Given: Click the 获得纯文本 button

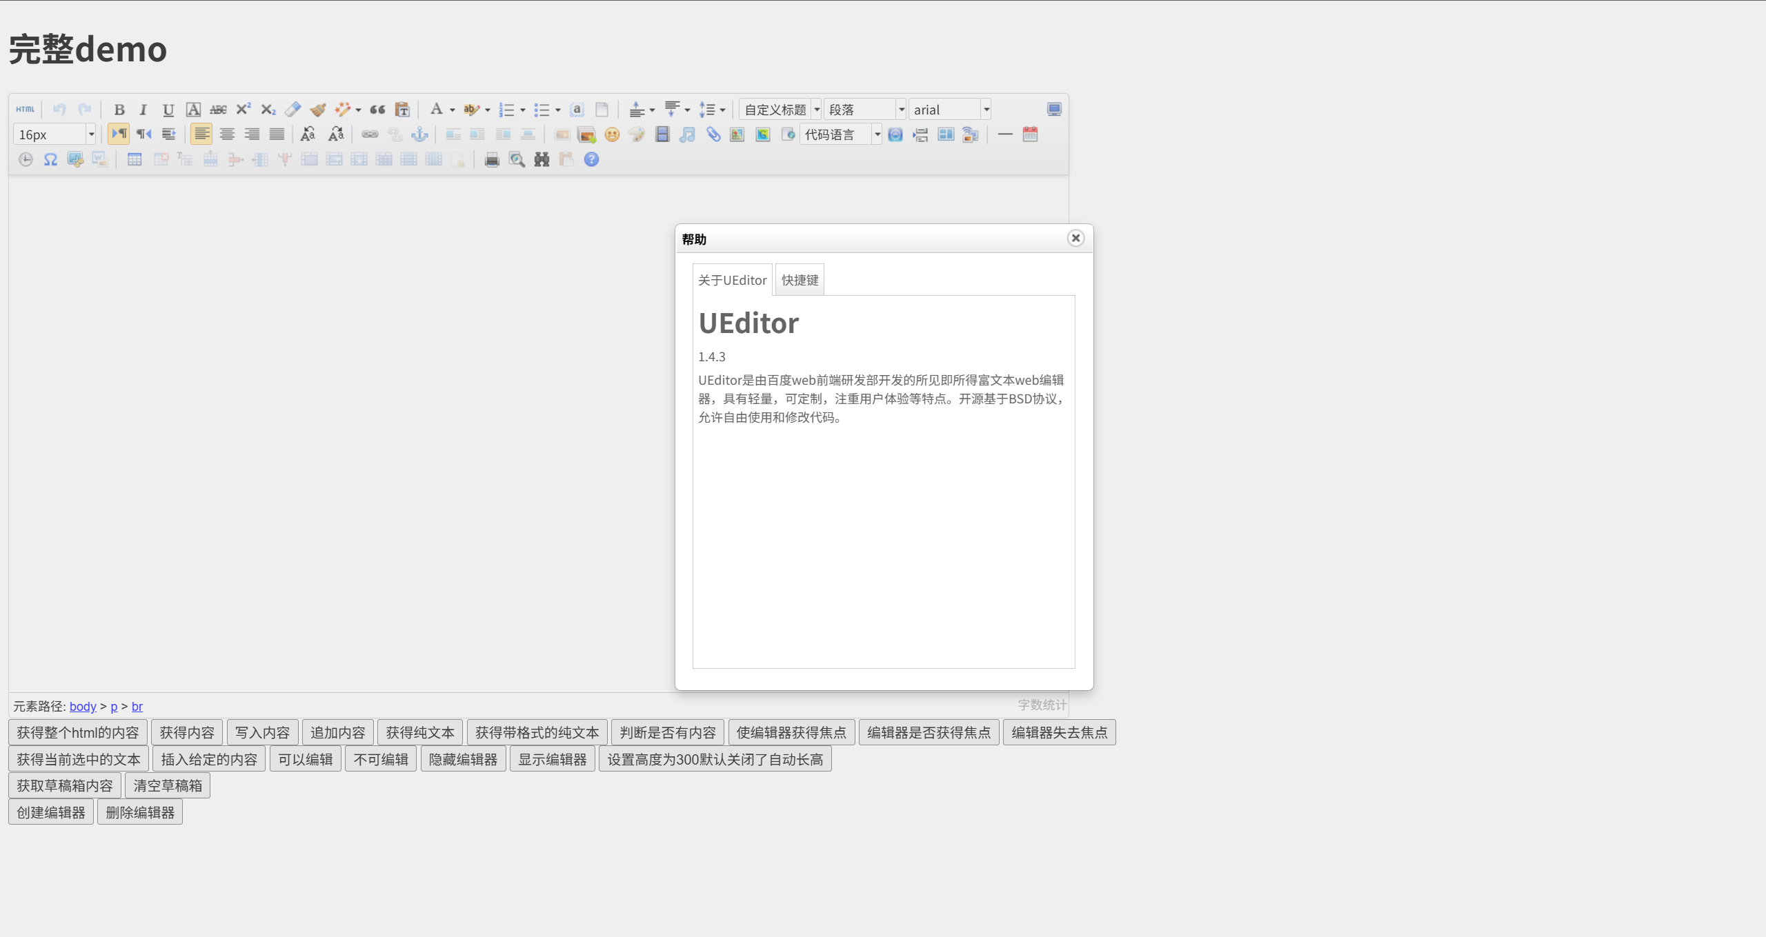Looking at the screenshot, I should pos(420,732).
